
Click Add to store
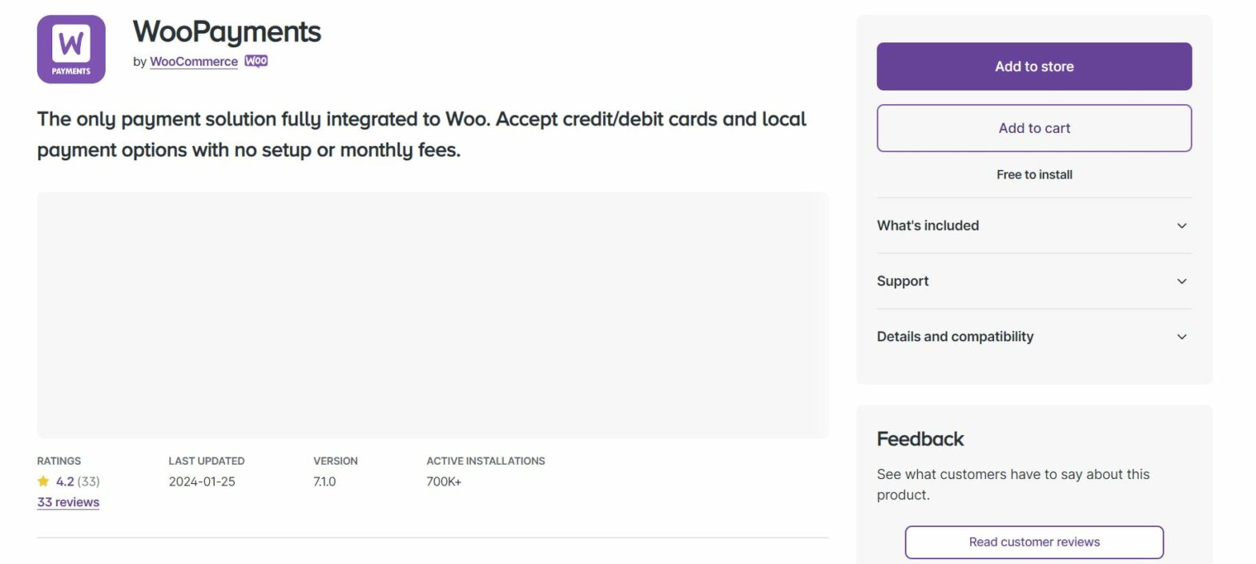click(x=1034, y=66)
